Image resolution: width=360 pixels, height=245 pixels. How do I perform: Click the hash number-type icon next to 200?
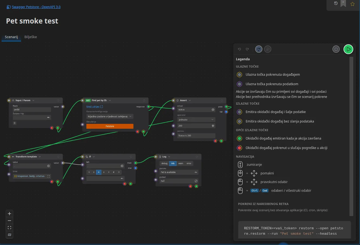(x=213, y=126)
